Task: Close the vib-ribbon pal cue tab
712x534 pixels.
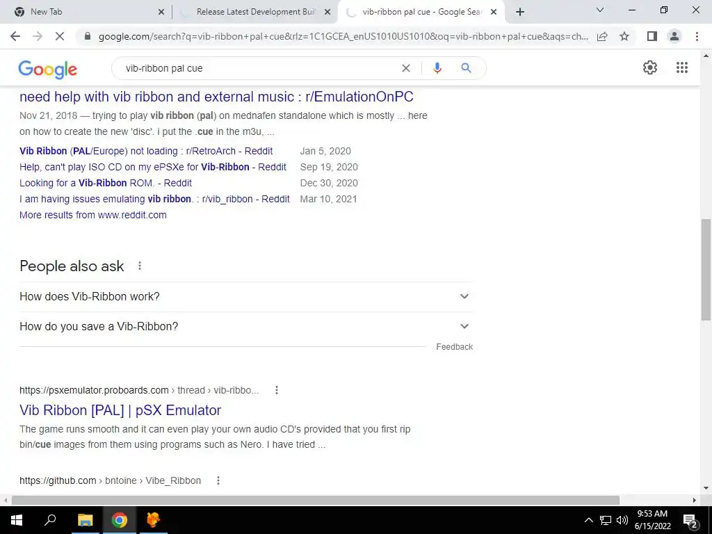Action: (494, 12)
